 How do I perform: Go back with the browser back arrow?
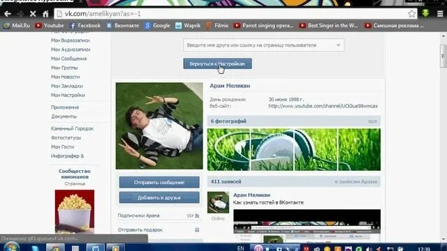pyautogui.click(x=8, y=14)
